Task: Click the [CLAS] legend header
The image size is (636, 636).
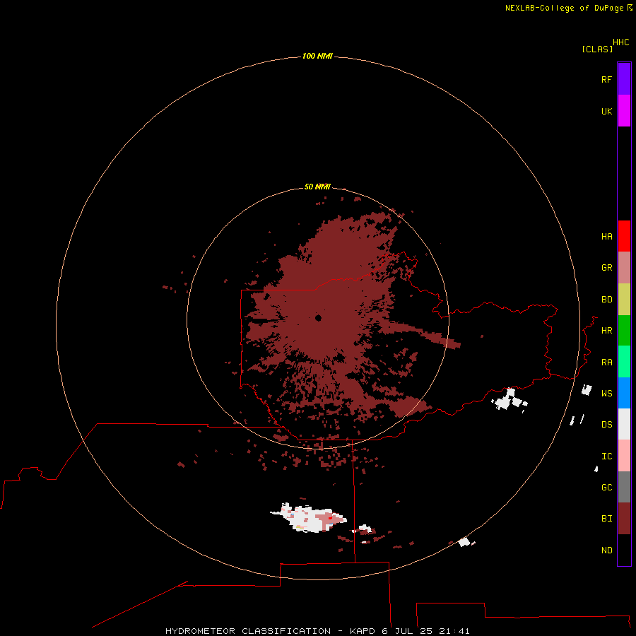Action: point(596,49)
